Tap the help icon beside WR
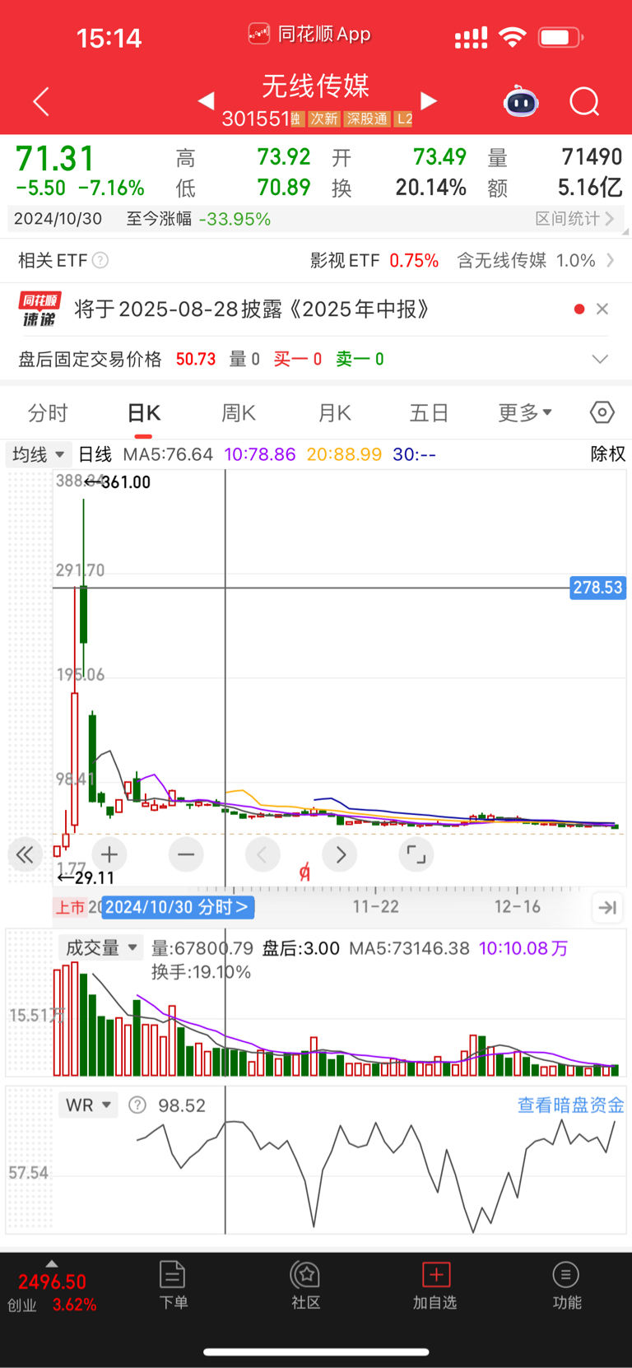This screenshot has height=1368, width=632. pyautogui.click(x=137, y=1105)
